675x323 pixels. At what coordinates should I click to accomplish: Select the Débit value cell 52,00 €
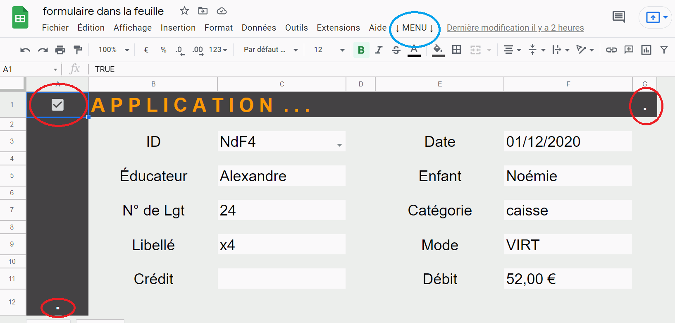click(568, 279)
